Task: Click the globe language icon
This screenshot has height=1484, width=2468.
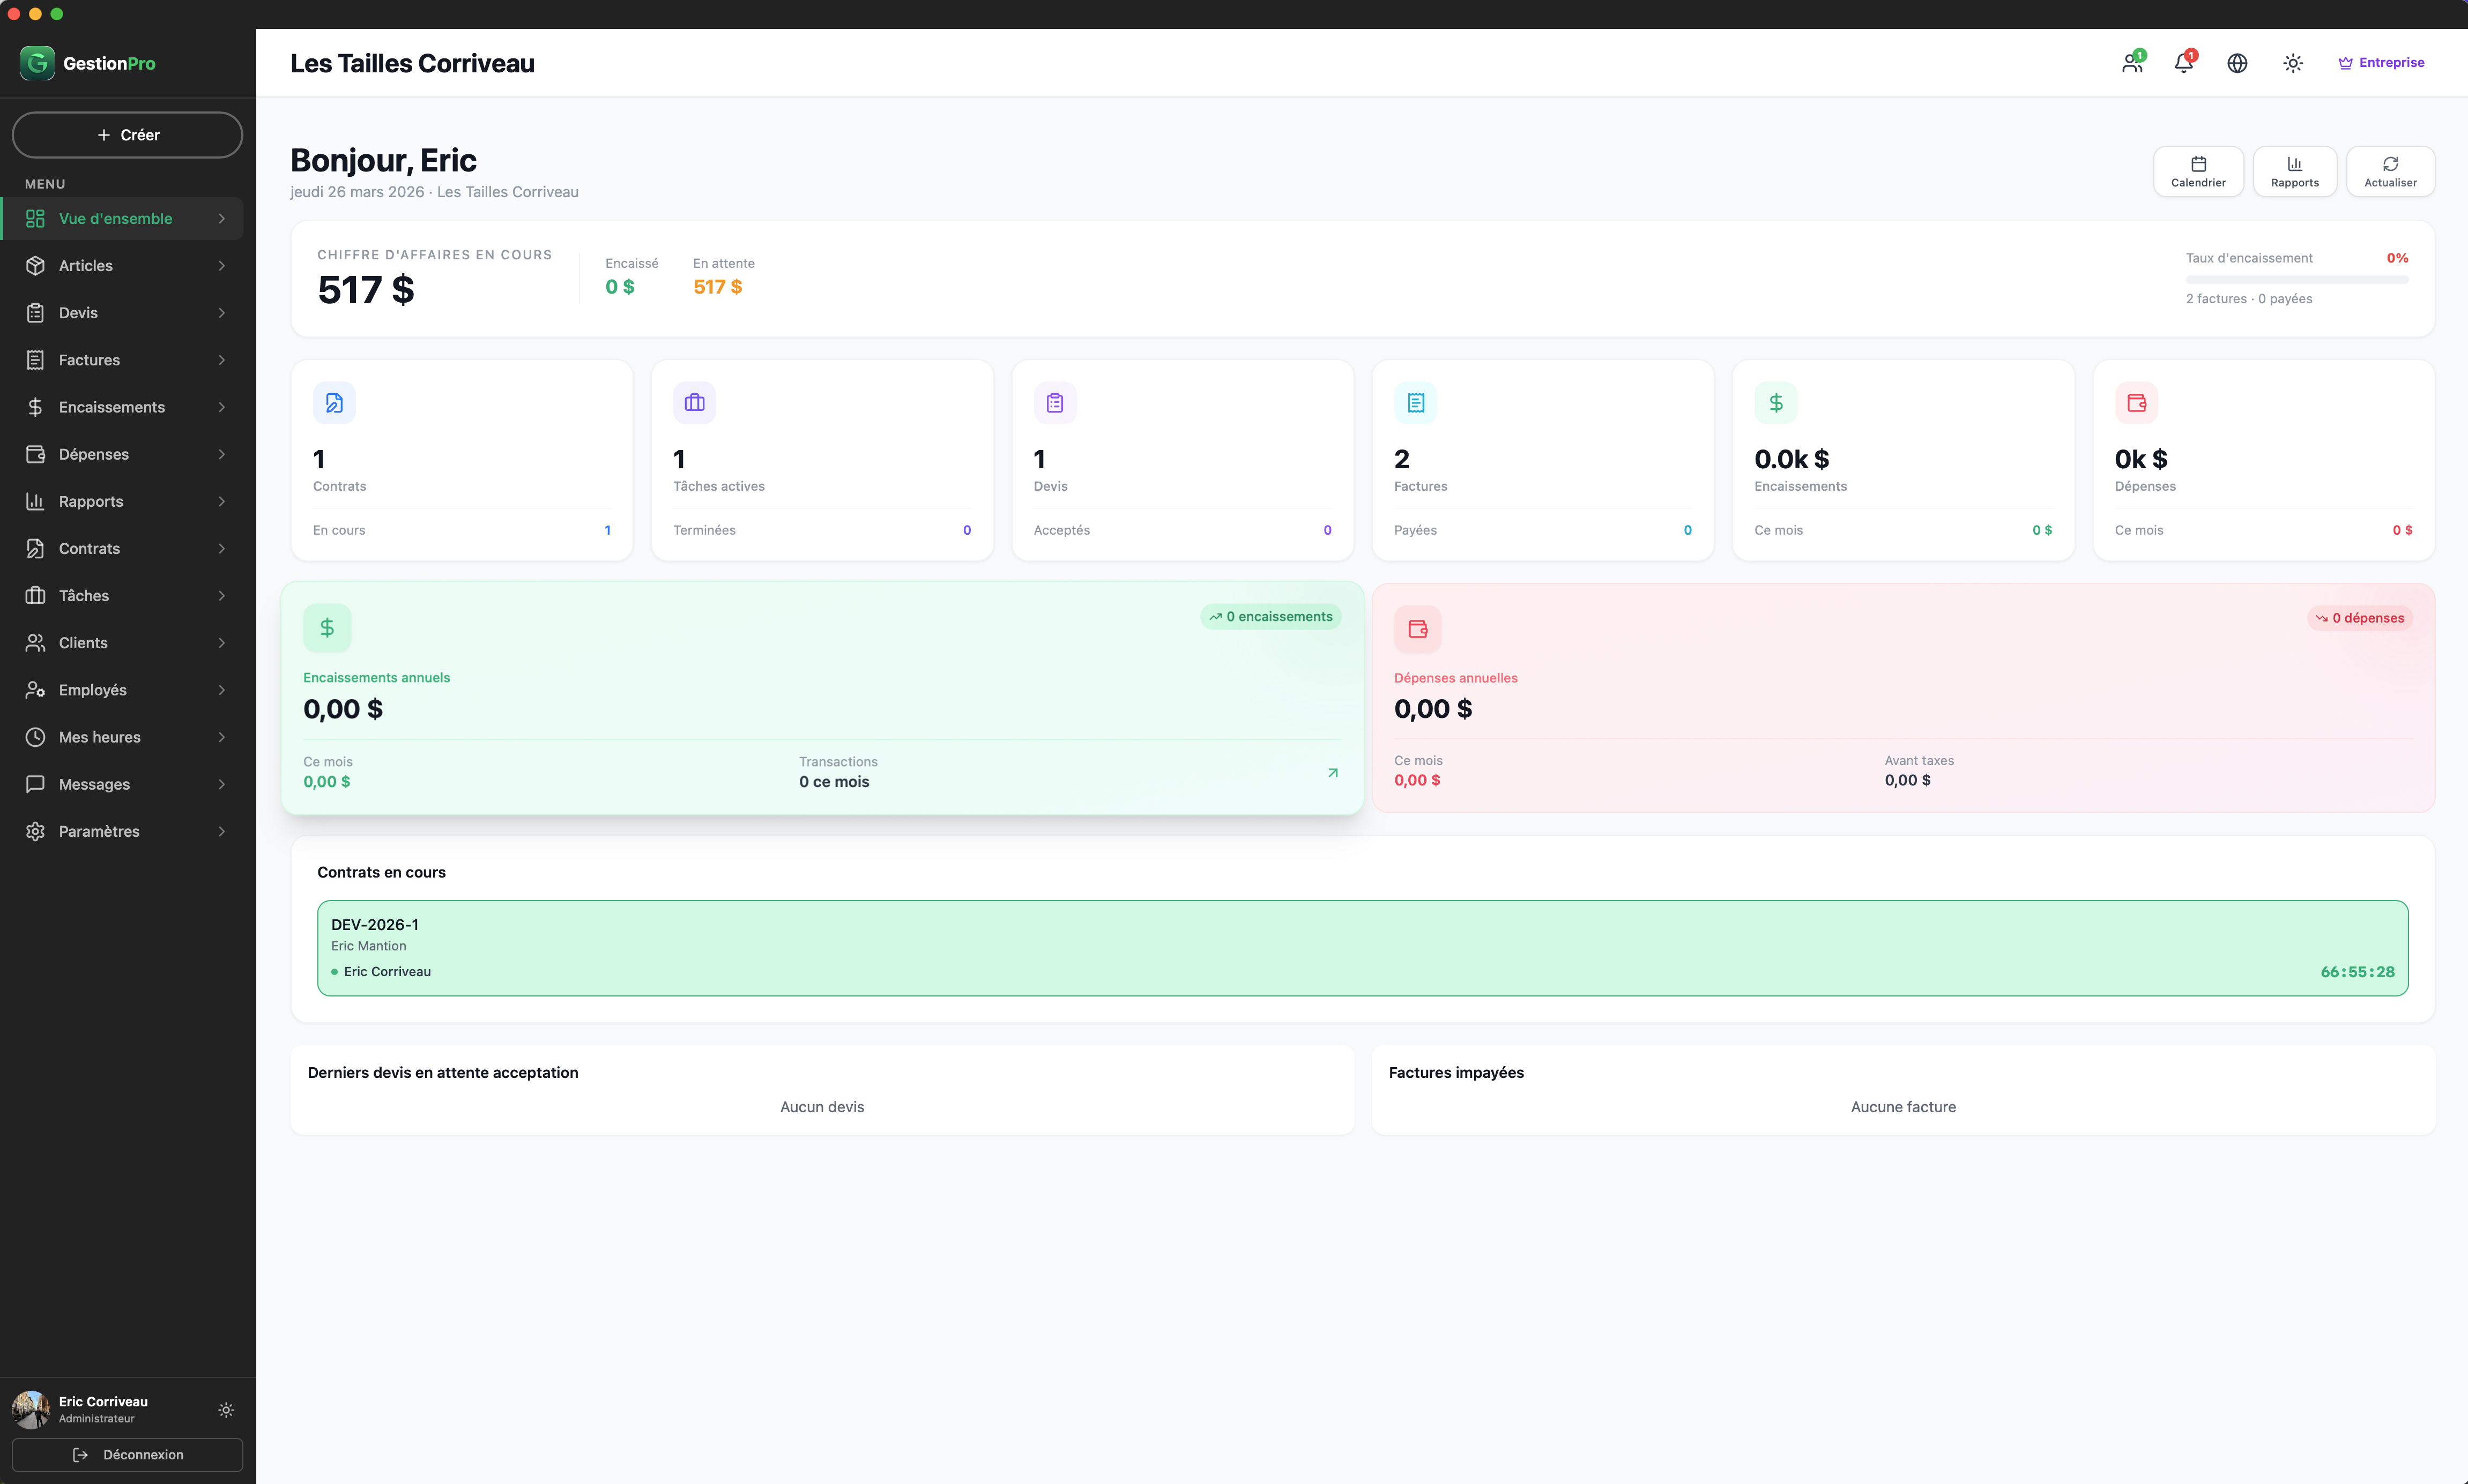Action: pyautogui.click(x=2238, y=63)
